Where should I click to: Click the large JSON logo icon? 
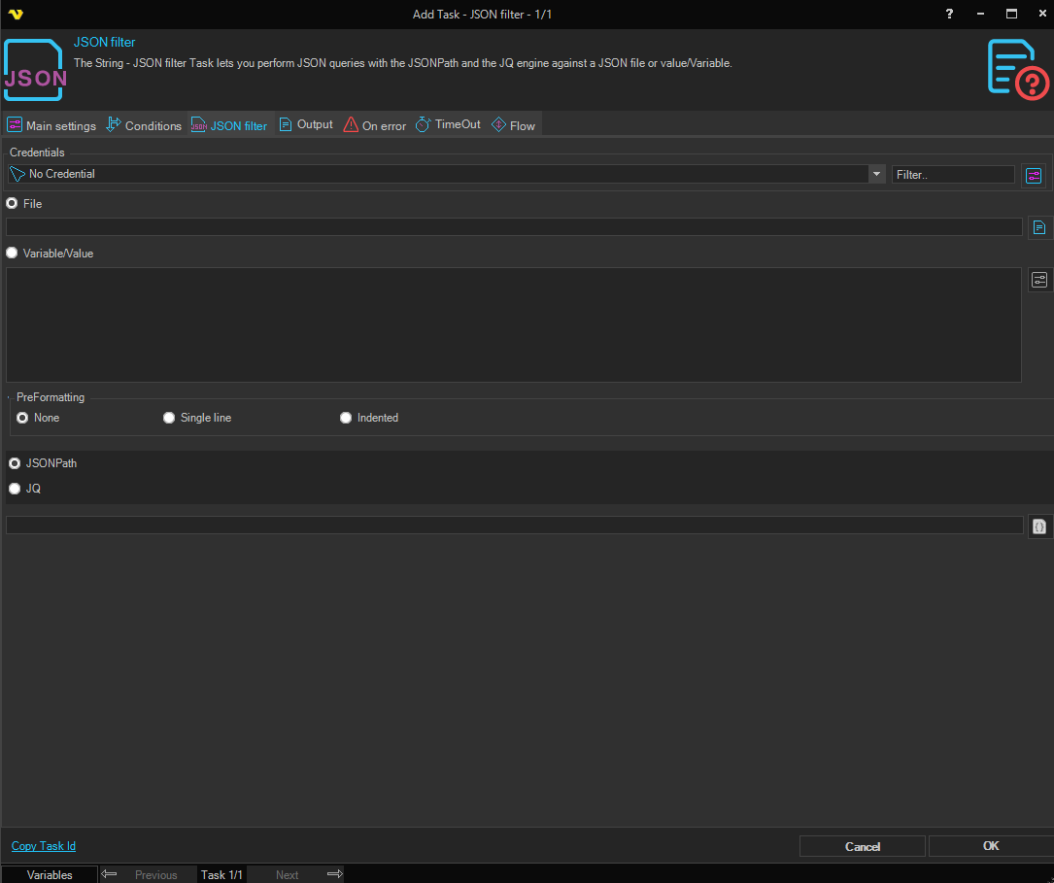34,70
